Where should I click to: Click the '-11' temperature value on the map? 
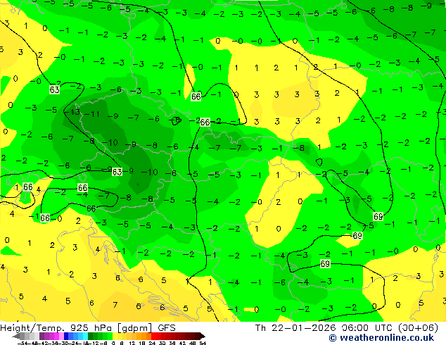click(x=93, y=115)
